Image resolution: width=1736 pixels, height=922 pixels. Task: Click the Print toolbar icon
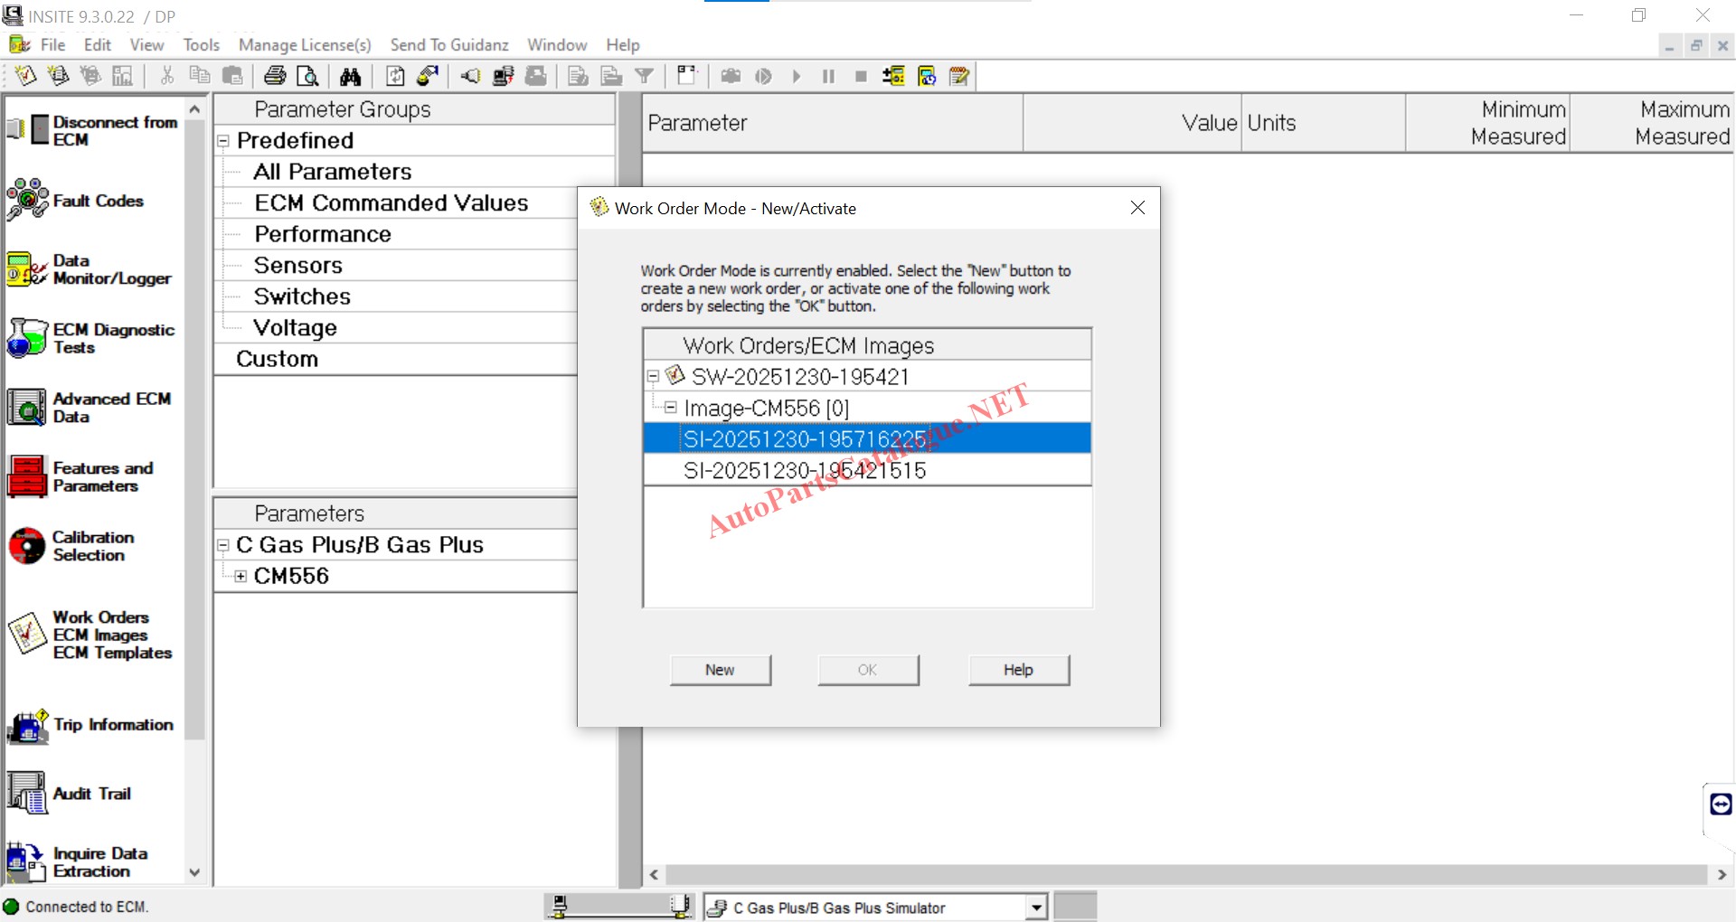pyautogui.click(x=275, y=77)
